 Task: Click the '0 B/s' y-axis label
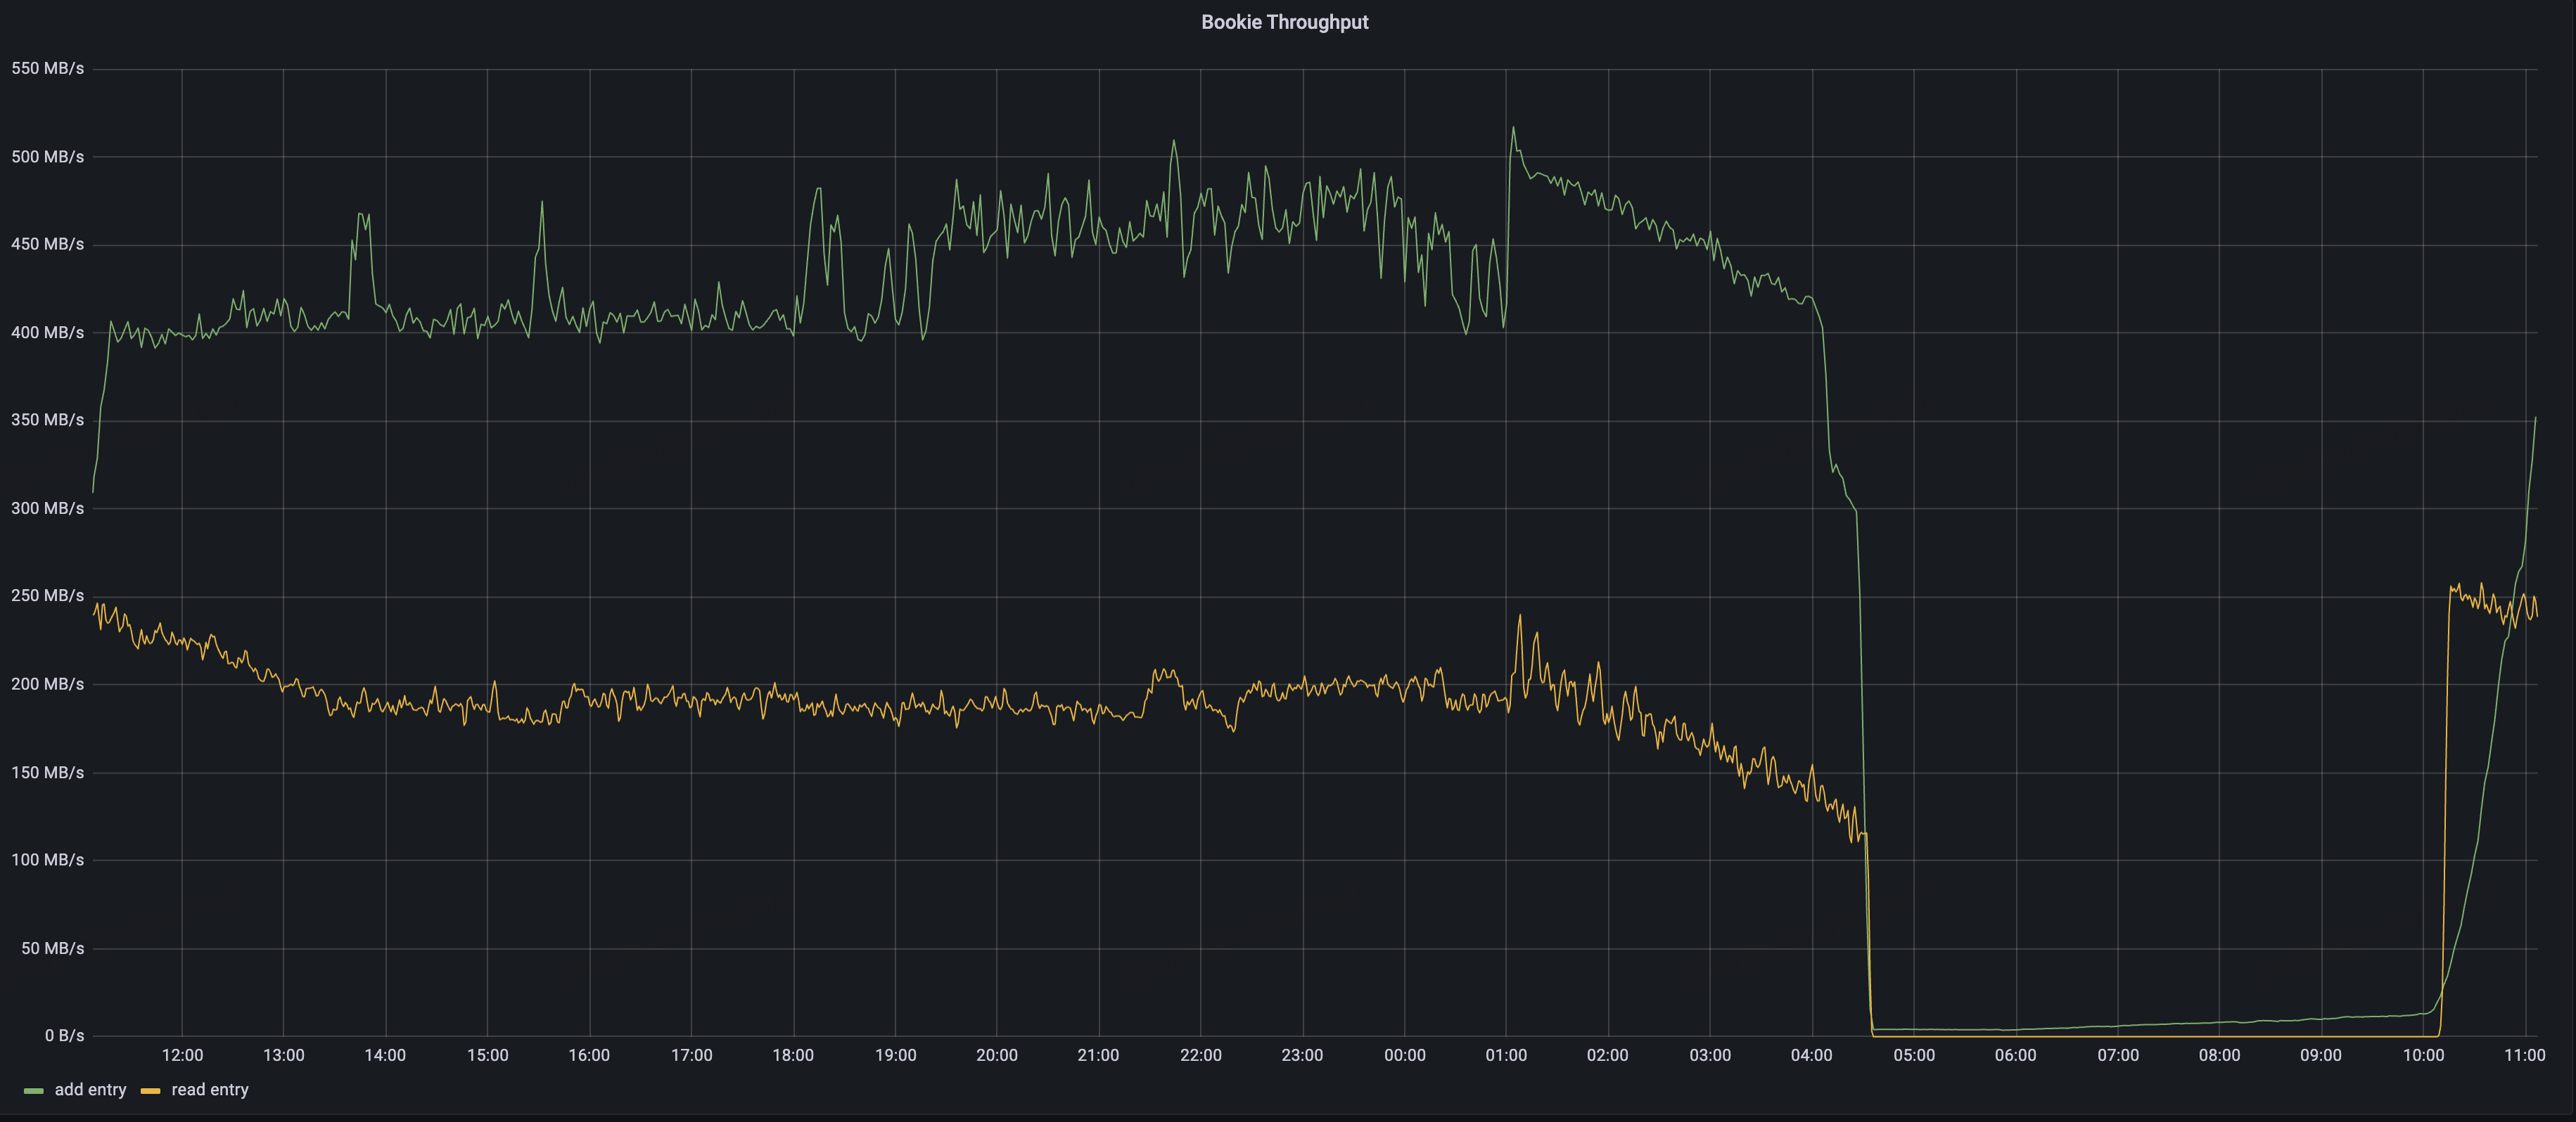click(x=63, y=1035)
